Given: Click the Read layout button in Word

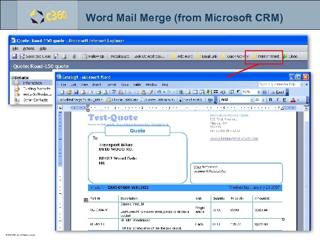Looking at the screenshot, I should point(277,92).
